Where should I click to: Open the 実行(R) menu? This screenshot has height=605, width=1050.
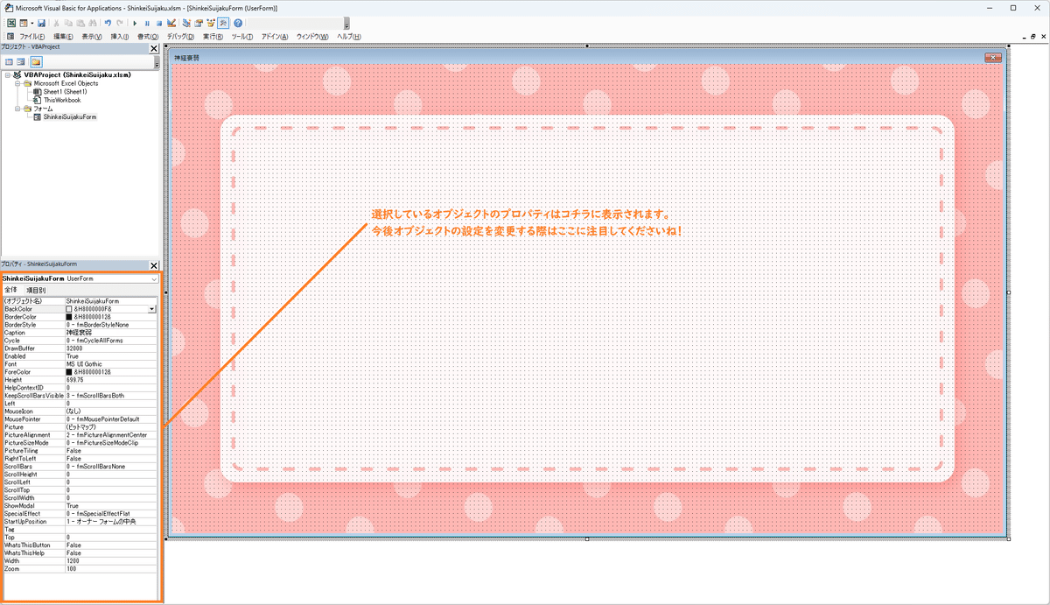(213, 37)
